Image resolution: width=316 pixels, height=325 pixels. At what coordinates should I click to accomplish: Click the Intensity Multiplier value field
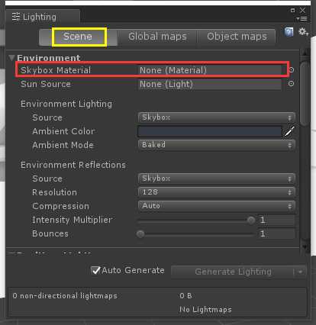point(276,220)
